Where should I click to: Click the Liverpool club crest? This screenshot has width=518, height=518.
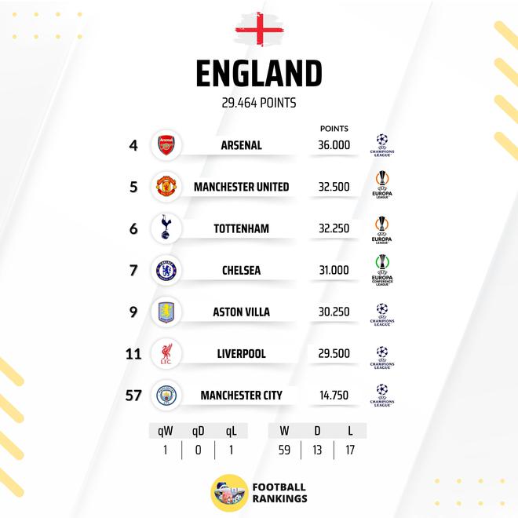166,353
